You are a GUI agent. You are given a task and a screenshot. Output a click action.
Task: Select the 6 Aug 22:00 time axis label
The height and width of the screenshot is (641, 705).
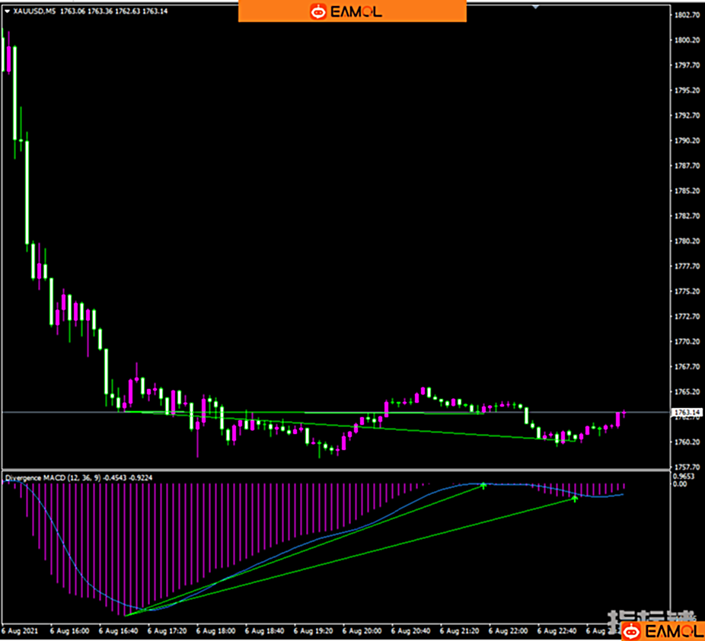509,631
